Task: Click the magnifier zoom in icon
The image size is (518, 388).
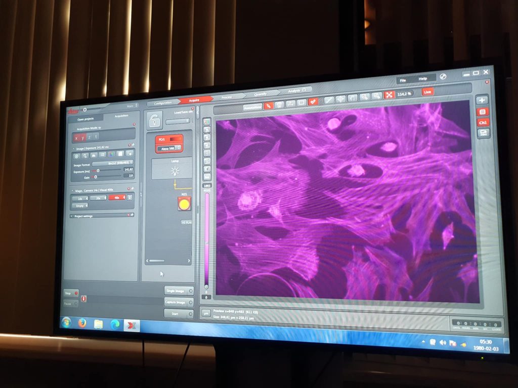Action: tap(376, 96)
